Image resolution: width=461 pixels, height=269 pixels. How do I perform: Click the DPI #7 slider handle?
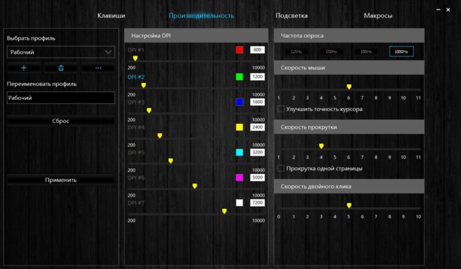tap(225, 211)
